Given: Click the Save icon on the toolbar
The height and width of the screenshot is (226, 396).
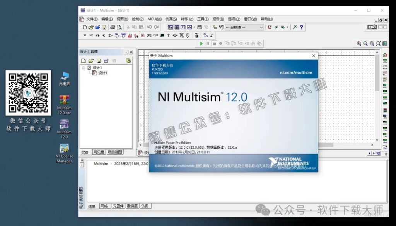Looking at the screenshot, I should point(104,27).
